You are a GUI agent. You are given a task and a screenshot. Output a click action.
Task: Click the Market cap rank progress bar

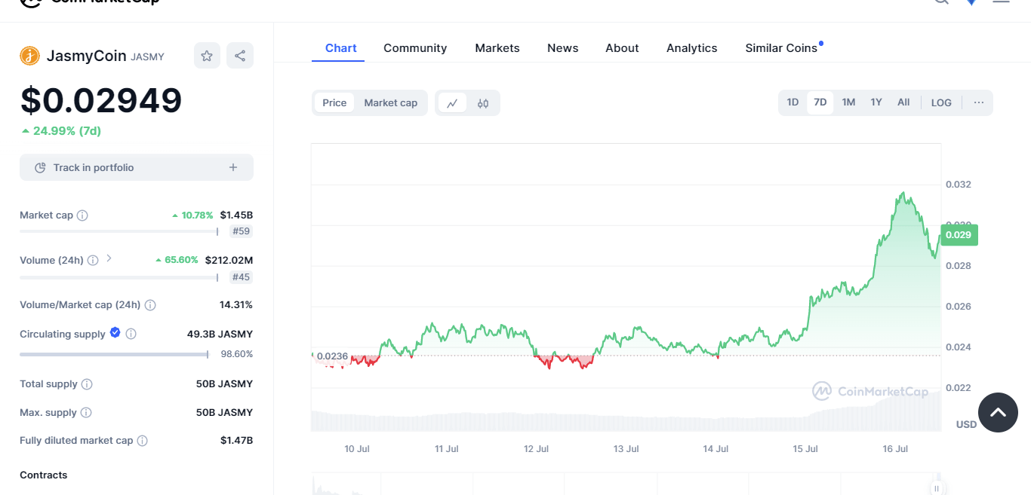pos(118,231)
